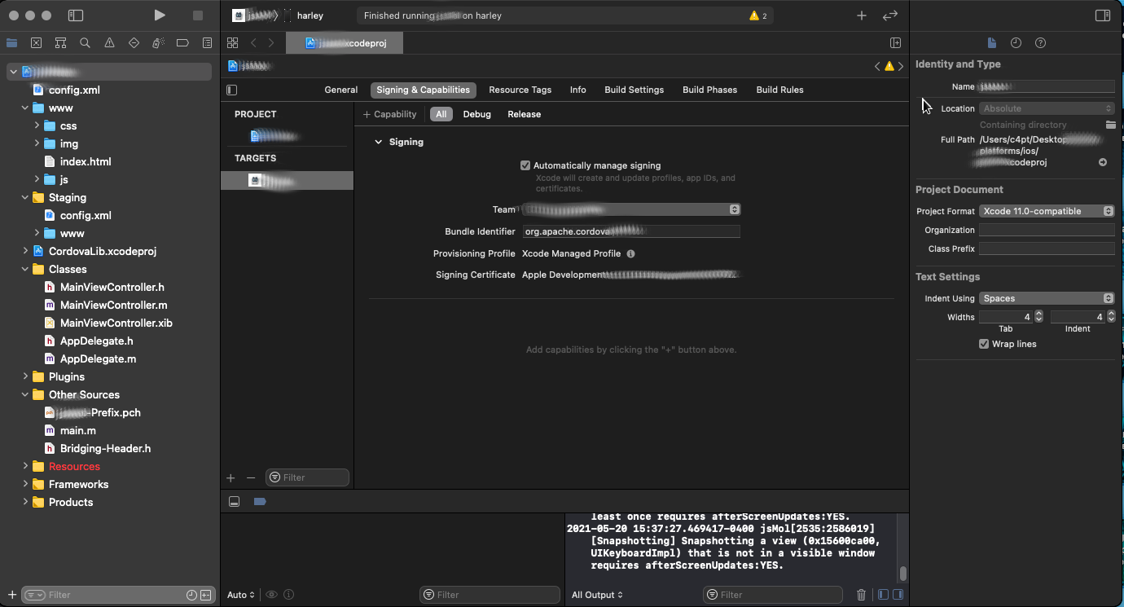Open the Build Rules tab
This screenshot has height=607, width=1124.
tap(779, 90)
